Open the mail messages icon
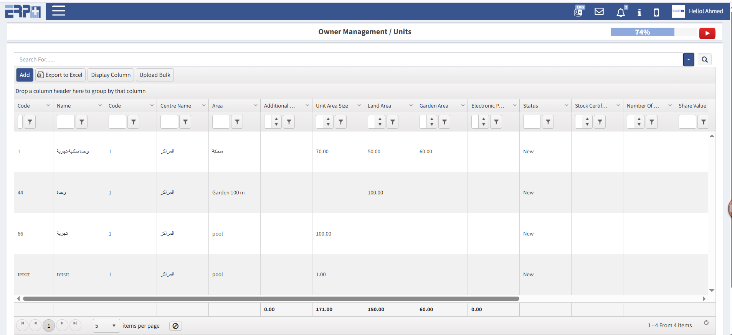 (x=599, y=12)
